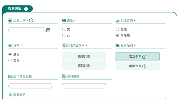Choose the 美元 currency radio
Image resolution: width=179 pixels, height=103 pixels.
click(10, 60)
